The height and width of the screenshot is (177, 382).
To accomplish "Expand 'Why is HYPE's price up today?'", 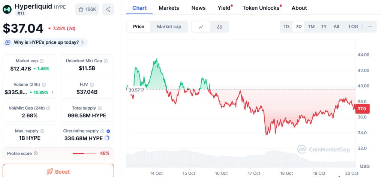I will 45,42.
